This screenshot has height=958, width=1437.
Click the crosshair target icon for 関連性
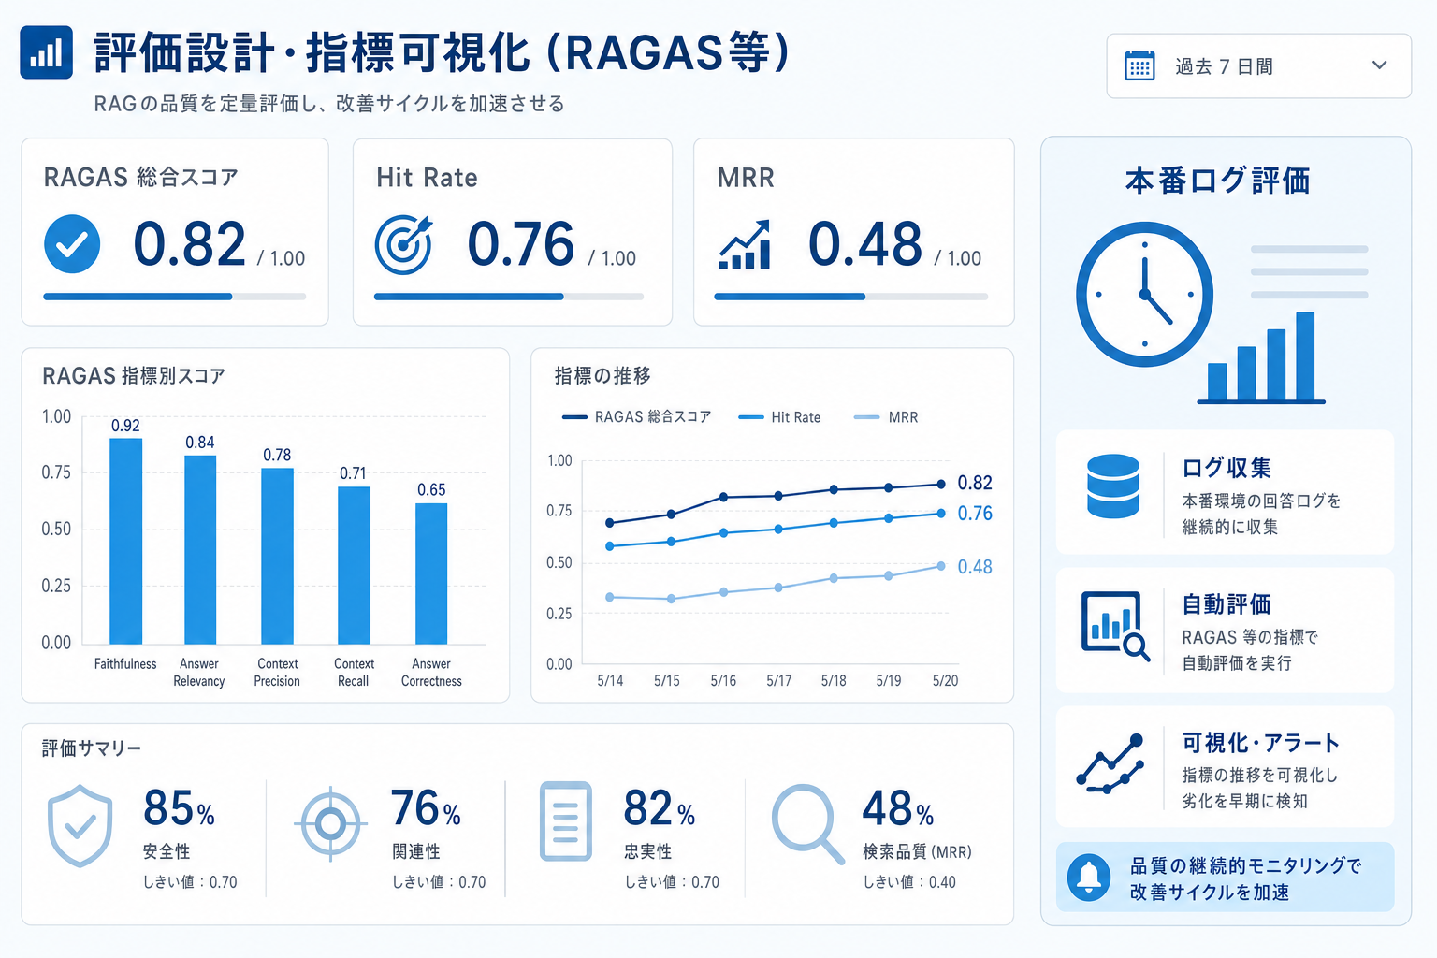(329, 824)
